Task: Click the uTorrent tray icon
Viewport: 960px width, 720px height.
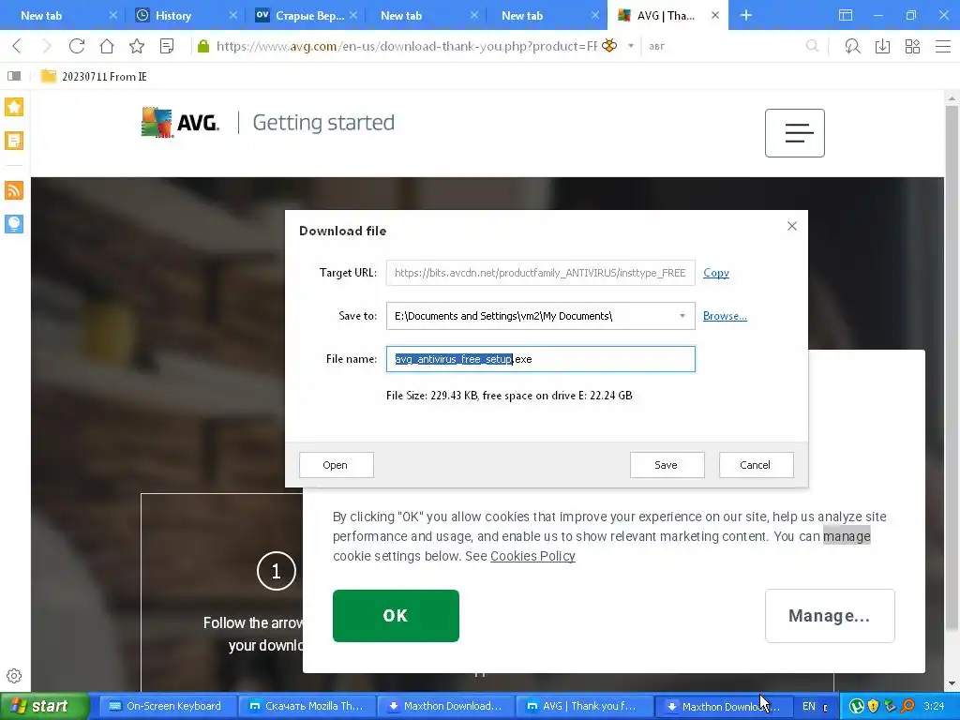Action: [x=857, y=706]
